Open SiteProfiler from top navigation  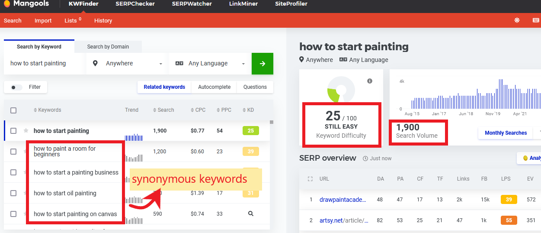(291, 4)
